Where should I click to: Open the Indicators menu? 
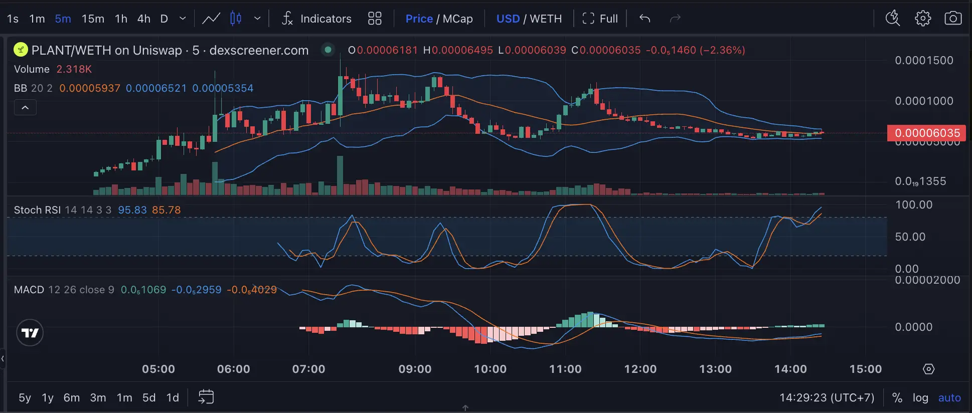pyautogui.click(x=316, y=19)
